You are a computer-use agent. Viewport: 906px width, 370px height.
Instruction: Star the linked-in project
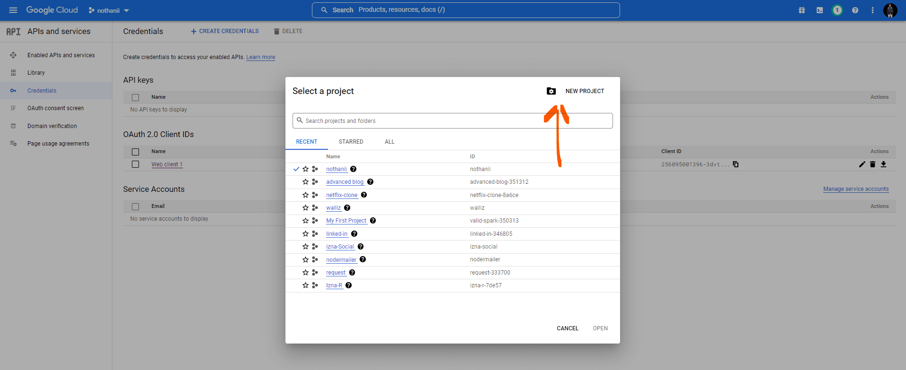click(x=305, y=233)
